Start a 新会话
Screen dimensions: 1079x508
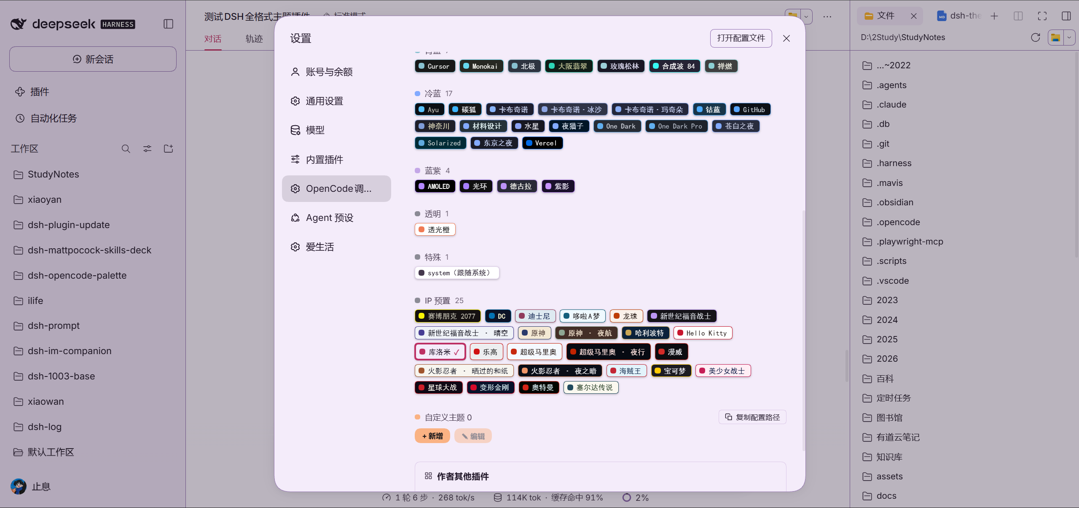click(93, 59)
